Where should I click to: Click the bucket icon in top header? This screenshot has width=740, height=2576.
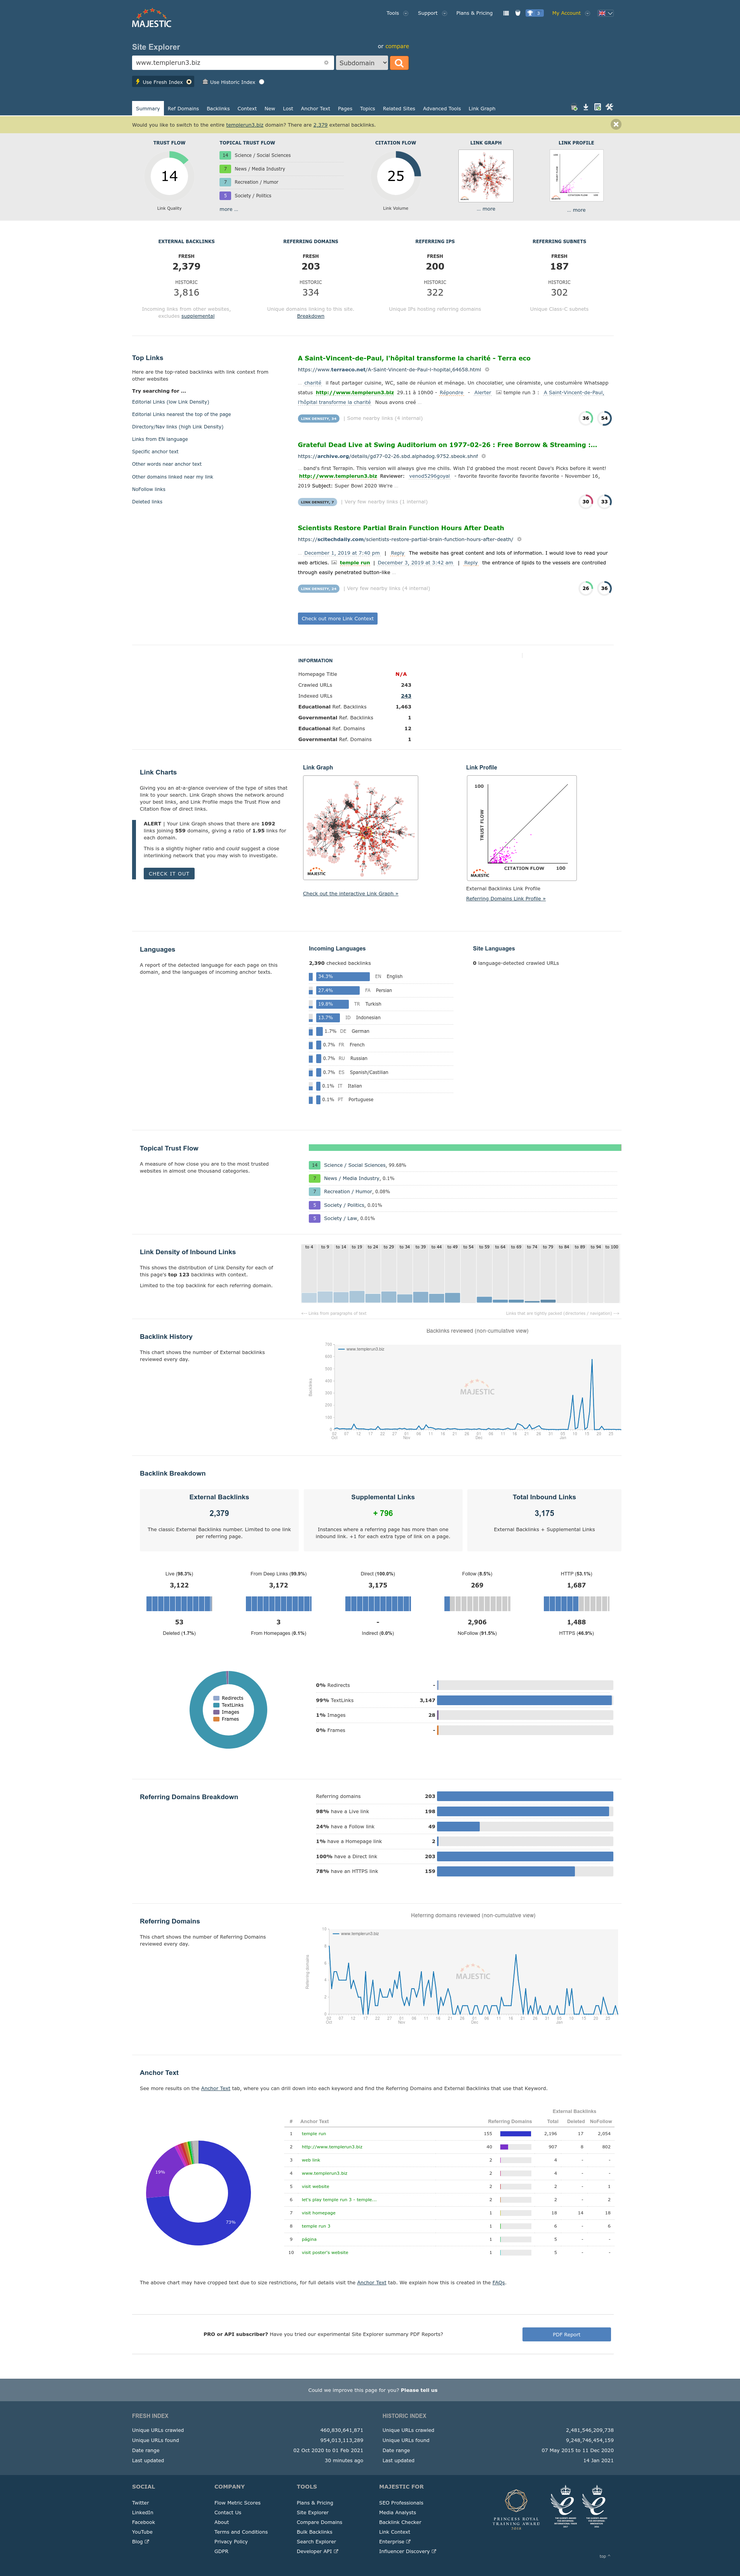pos(518,13)
